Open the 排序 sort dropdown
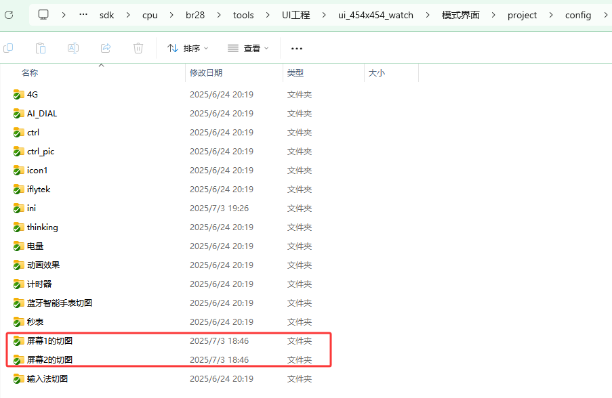 point(188,48)
